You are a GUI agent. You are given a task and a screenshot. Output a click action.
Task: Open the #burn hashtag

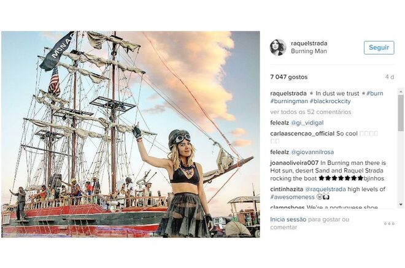click(375, 93)
